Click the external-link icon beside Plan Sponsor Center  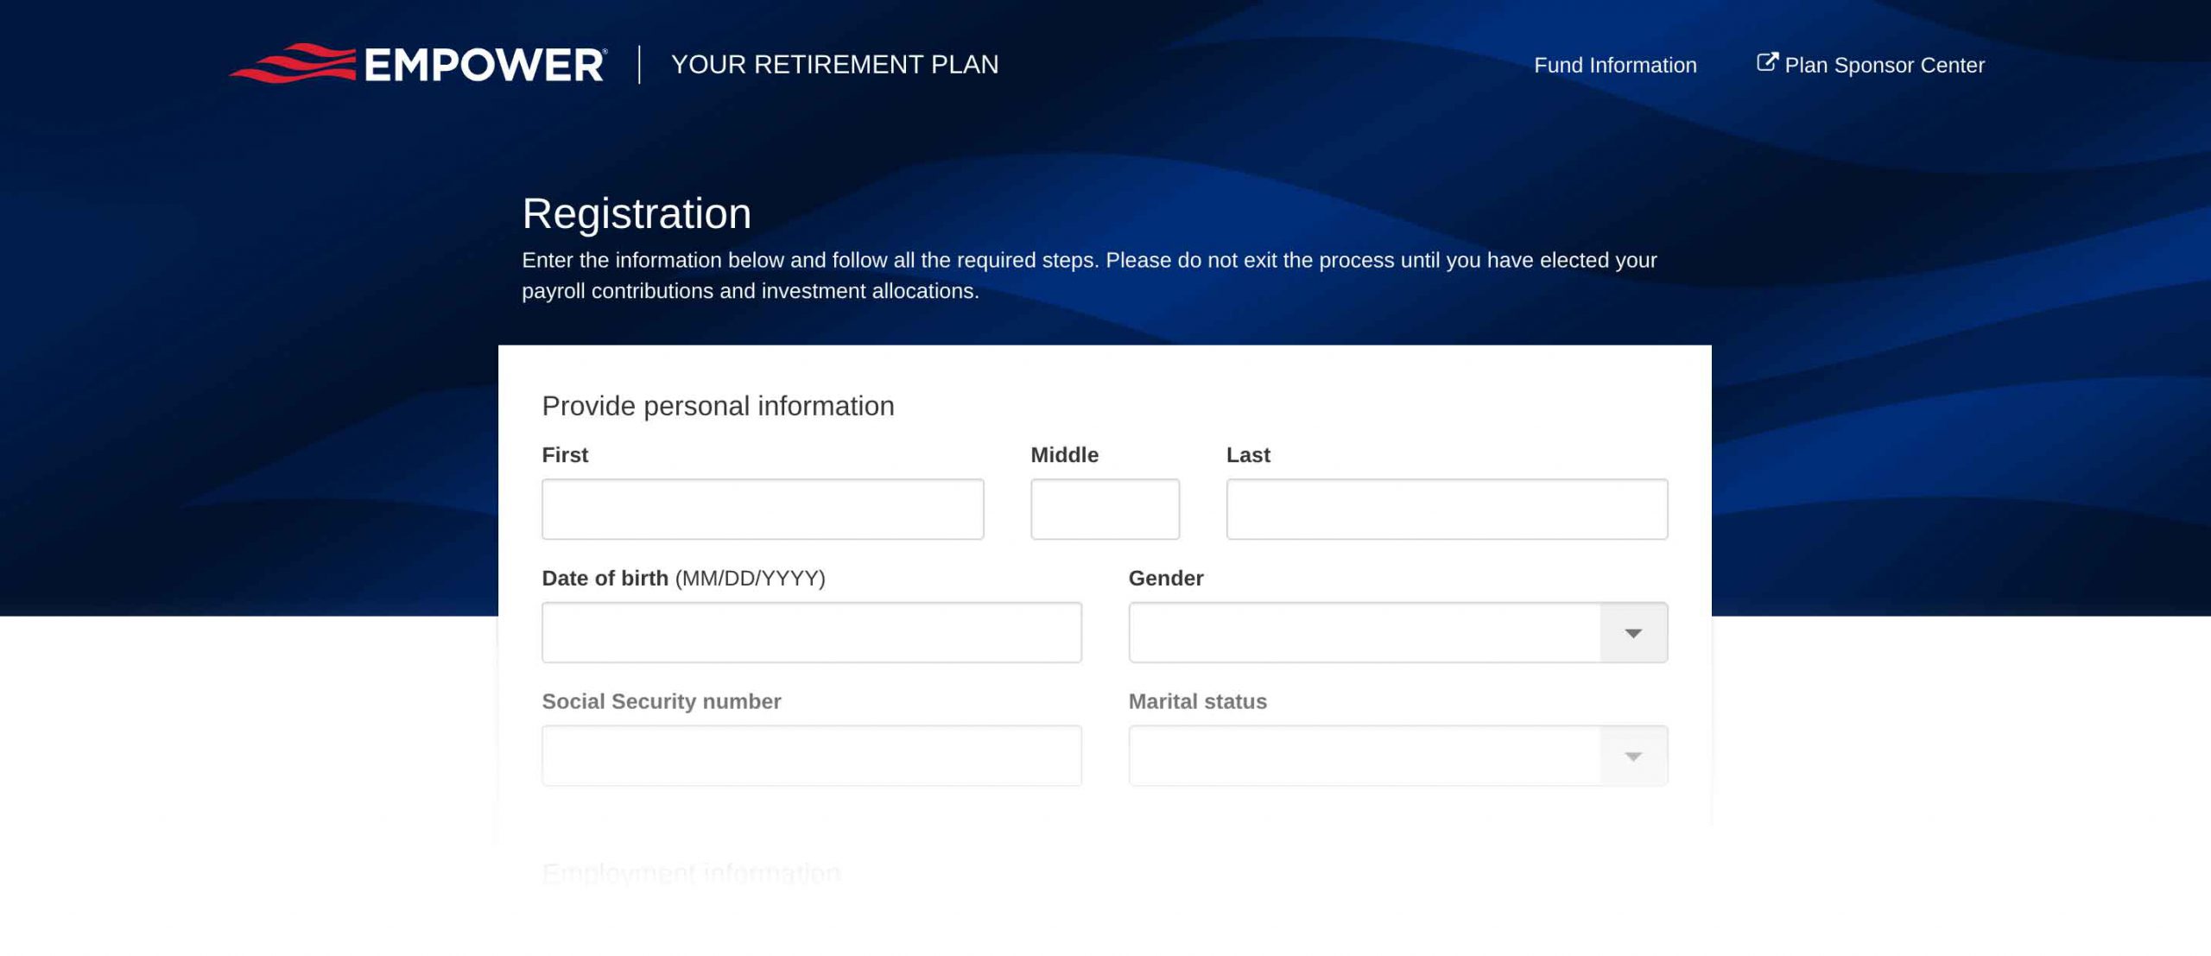(x=1767, y=62)
